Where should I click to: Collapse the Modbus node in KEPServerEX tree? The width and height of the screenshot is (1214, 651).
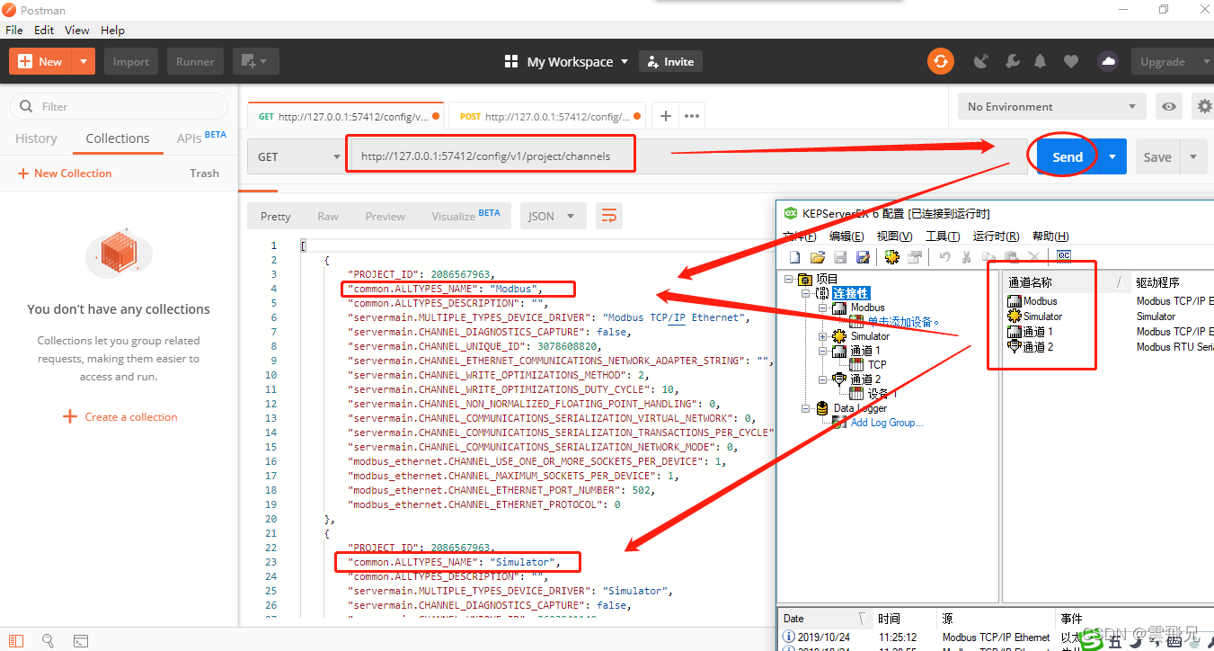(822, 308)
